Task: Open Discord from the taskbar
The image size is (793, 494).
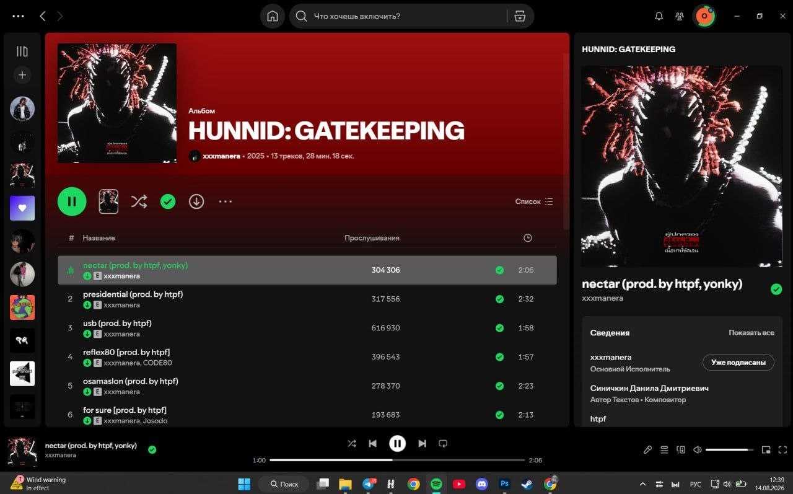Action: [482, 484]
